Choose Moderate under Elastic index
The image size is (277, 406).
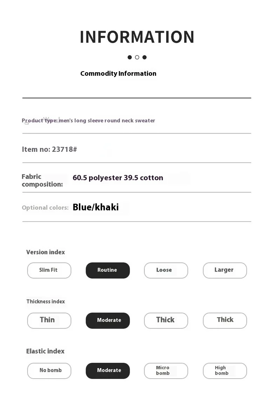pos(108,371)
